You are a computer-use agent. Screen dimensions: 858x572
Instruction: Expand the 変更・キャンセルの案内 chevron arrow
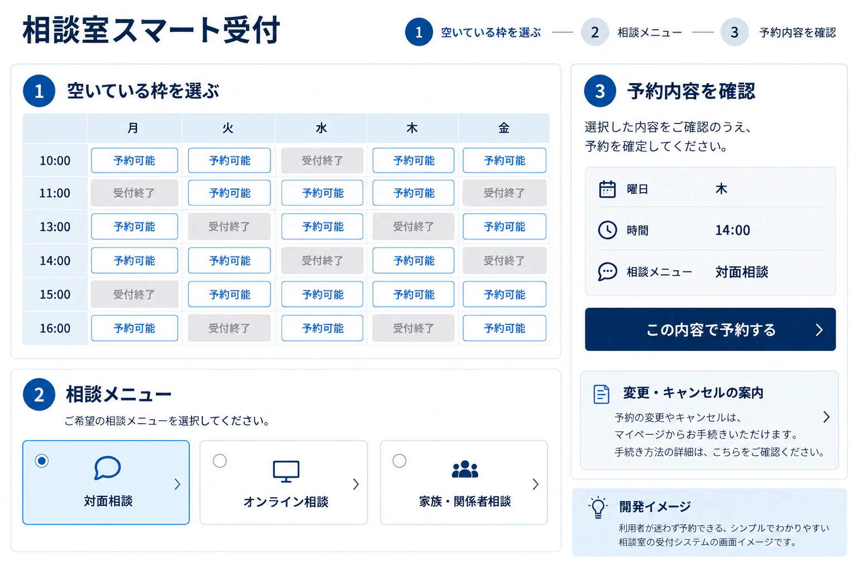(826, 417)
